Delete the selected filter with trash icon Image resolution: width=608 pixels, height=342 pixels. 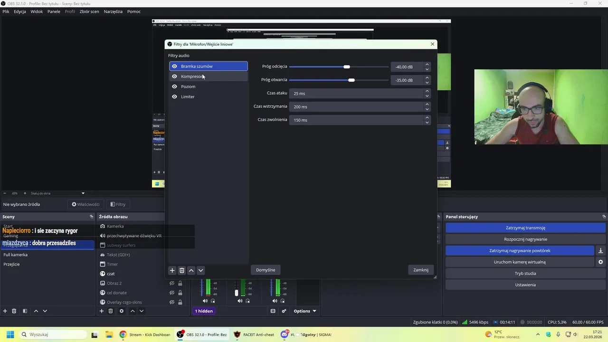point(181,270)
